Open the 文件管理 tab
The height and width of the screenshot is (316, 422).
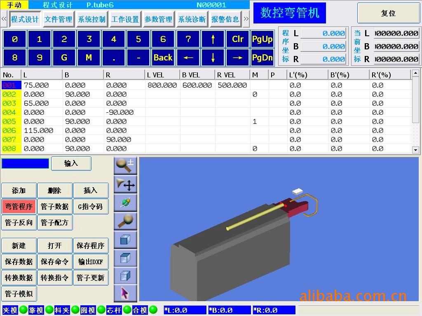point(58,19)
